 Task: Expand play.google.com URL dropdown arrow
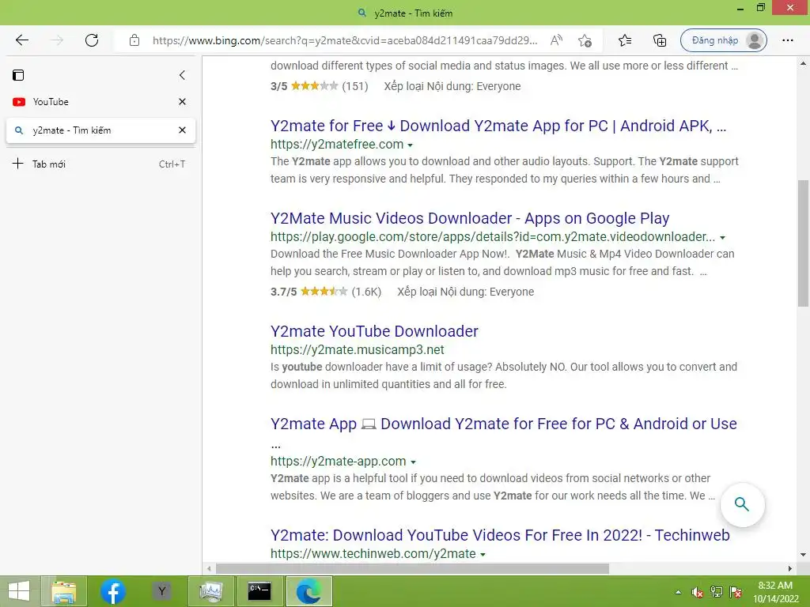pos(723,237)
